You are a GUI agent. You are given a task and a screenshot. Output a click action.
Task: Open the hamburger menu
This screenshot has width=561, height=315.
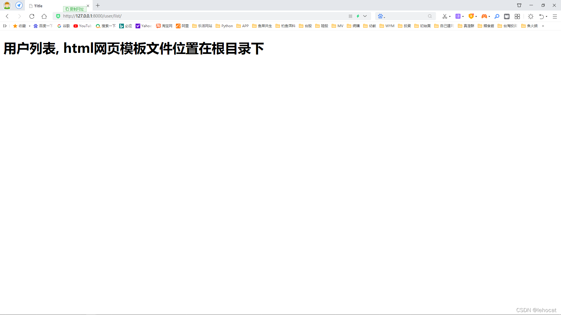555,16
